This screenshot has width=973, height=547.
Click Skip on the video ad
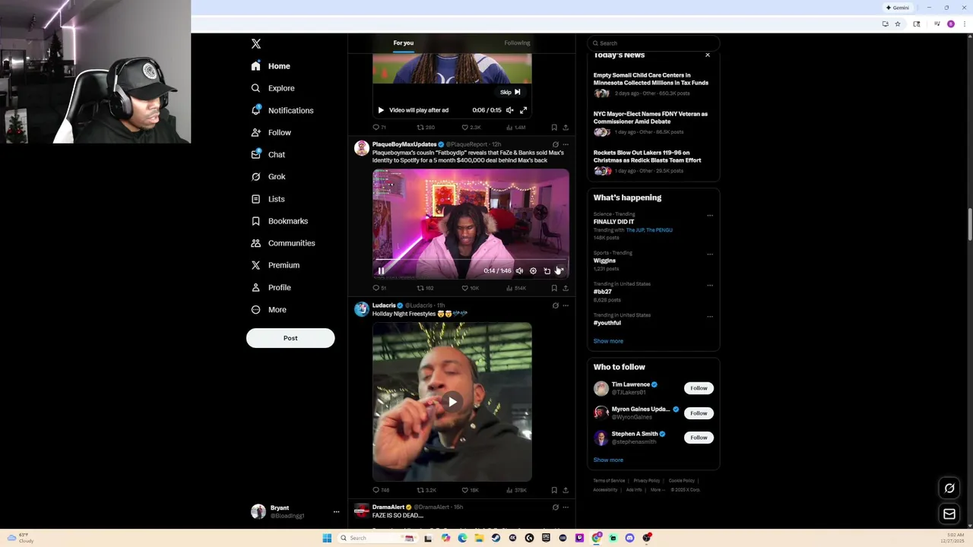point(510,92)
